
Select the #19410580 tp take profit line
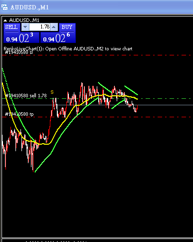96,117
